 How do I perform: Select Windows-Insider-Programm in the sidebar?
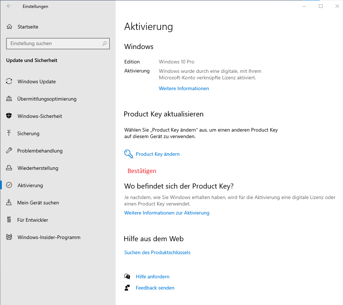coord(49,237)
